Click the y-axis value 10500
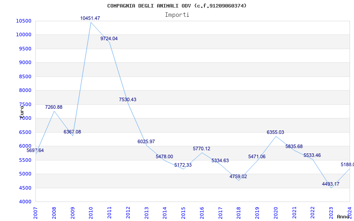The width and height of the screenshot is (354, 221). coord(23,21)
